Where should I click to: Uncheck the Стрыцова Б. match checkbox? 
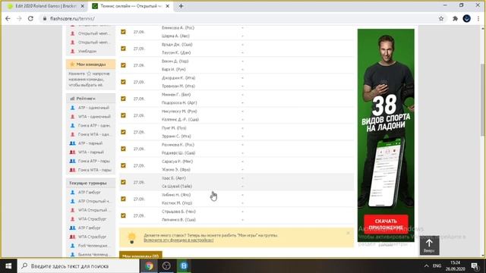click(123, 215)
